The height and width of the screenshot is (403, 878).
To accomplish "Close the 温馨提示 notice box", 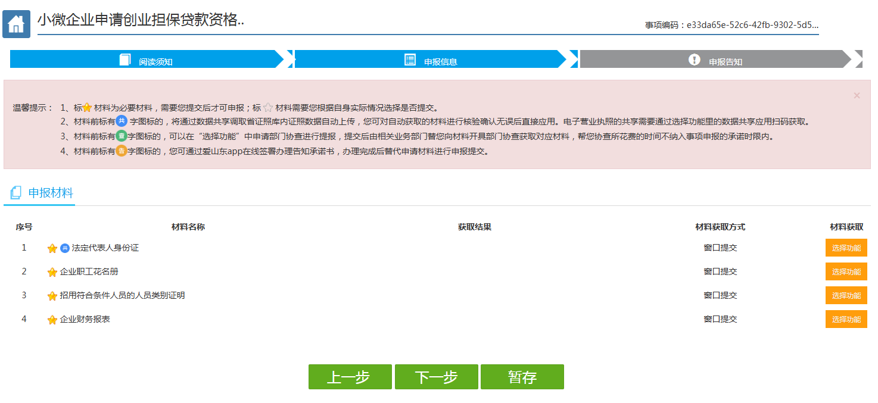I will point(857,95).
